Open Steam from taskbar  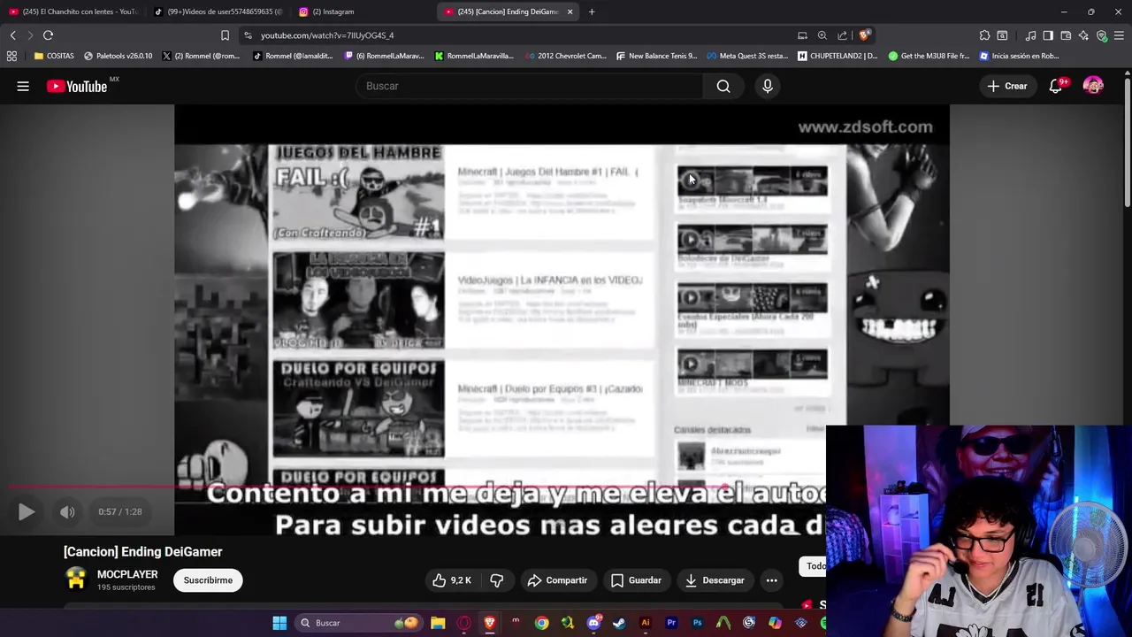pyautogui.click(x=619, y=623)
